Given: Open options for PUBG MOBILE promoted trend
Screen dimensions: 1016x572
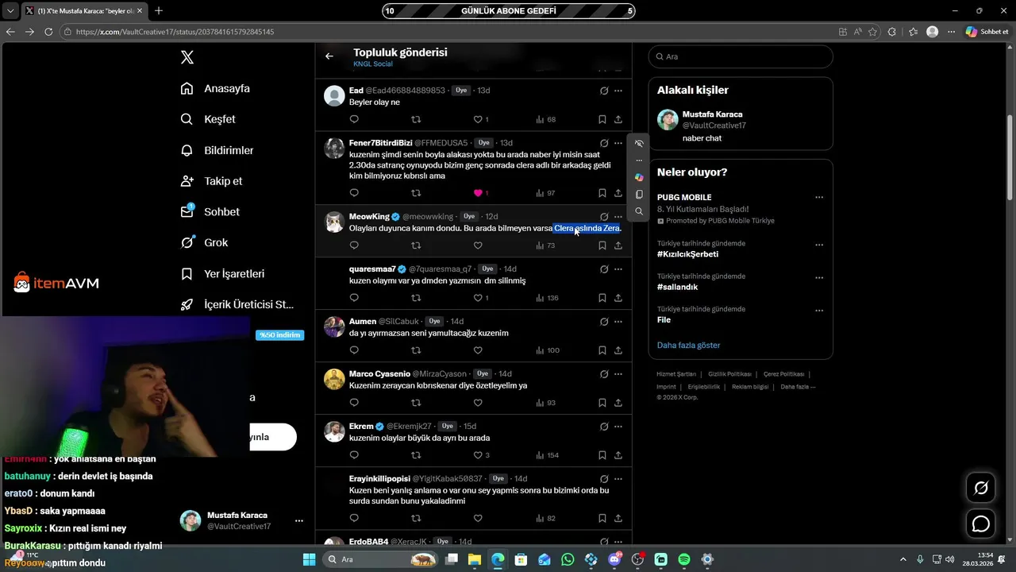Looking at the screenshot, I should (x=819, y=198).
